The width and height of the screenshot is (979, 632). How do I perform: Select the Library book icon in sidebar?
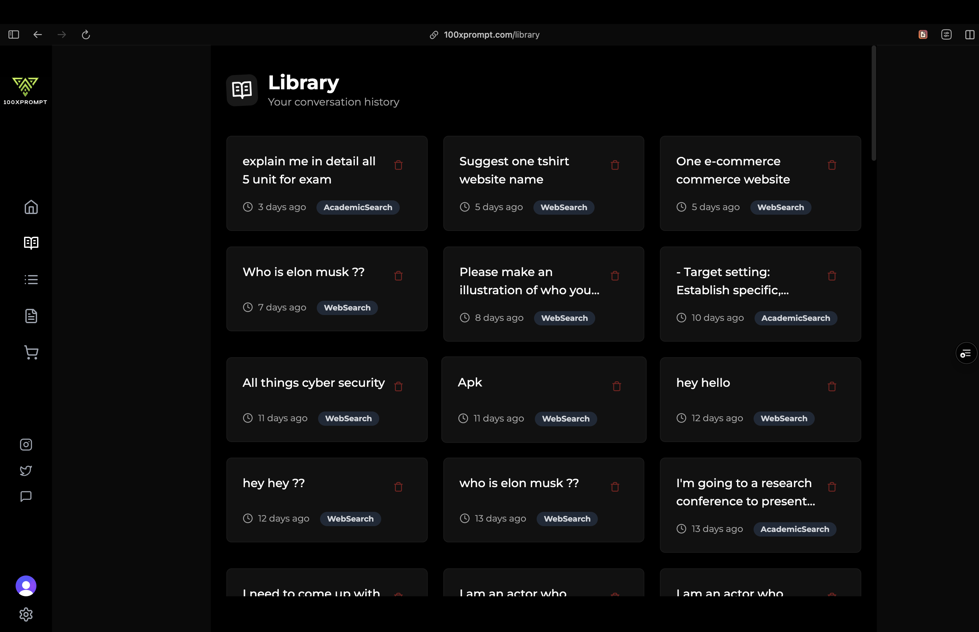[31, 243]
